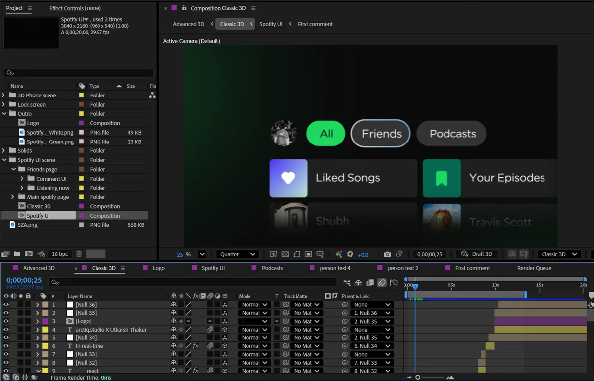
Task: Expand the [Null 36] layer properties
Action: (x=37, y=305)
